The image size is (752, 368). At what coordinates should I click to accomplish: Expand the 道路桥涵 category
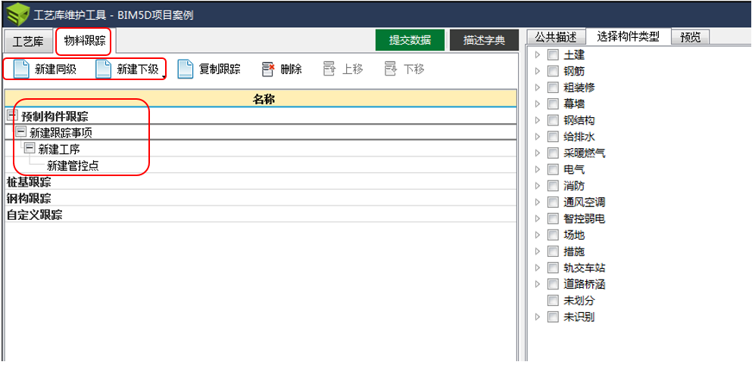coord(537,284)
